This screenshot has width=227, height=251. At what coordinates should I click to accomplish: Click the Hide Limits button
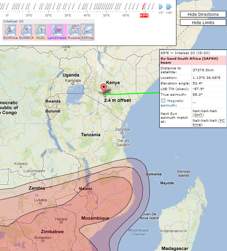point(203,23)
